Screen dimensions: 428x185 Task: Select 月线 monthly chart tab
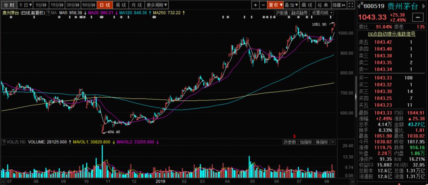(136, 5)
